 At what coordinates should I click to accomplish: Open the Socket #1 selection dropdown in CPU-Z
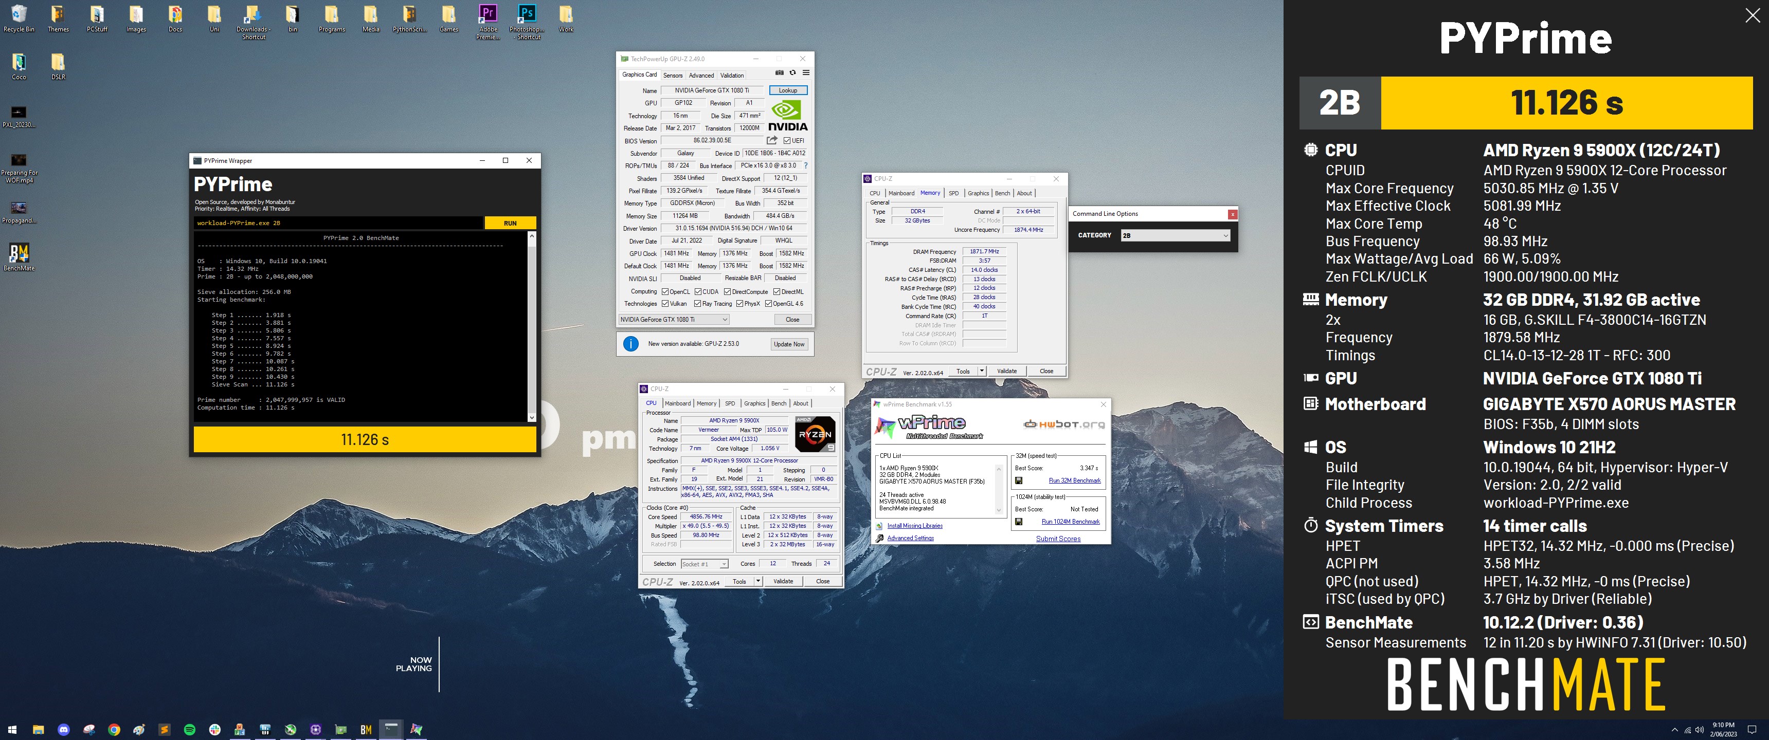point(704,564)
